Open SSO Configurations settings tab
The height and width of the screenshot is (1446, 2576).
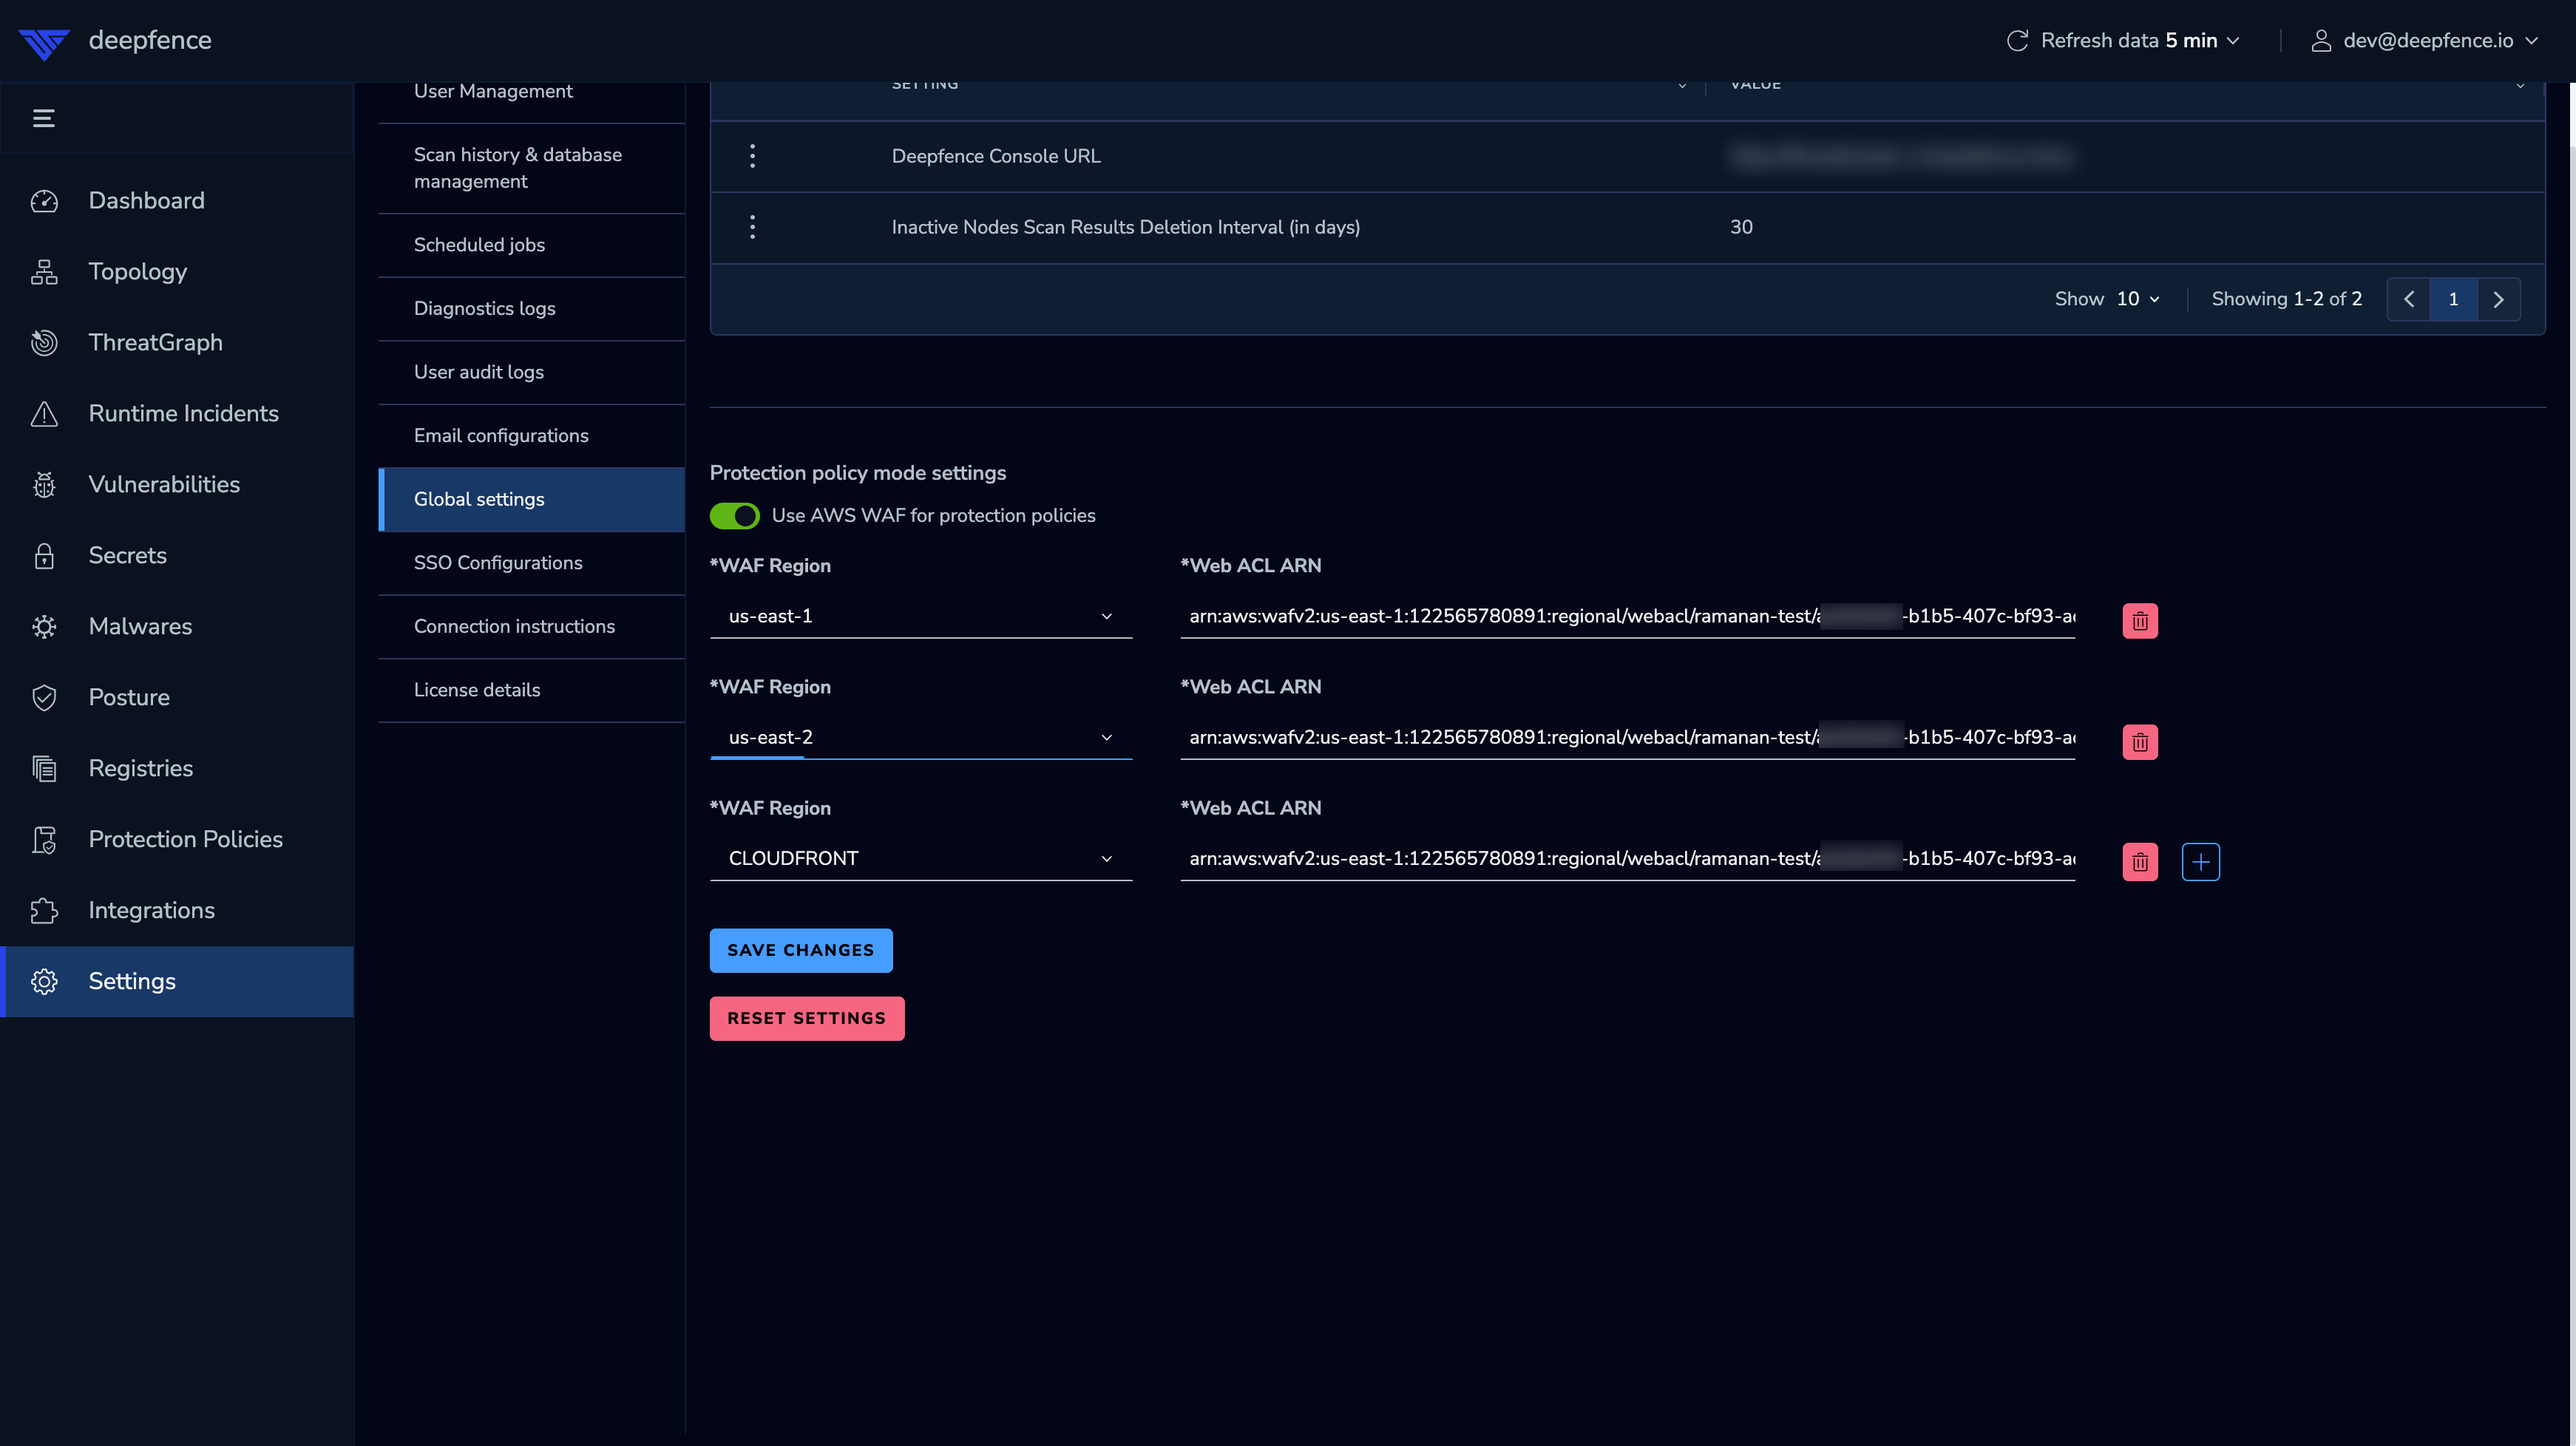click(x=498, y=562)
